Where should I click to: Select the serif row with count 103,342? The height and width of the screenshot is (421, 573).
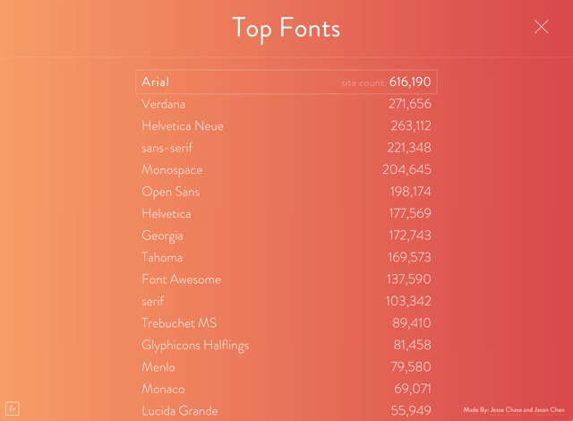(x=286, y=301)
